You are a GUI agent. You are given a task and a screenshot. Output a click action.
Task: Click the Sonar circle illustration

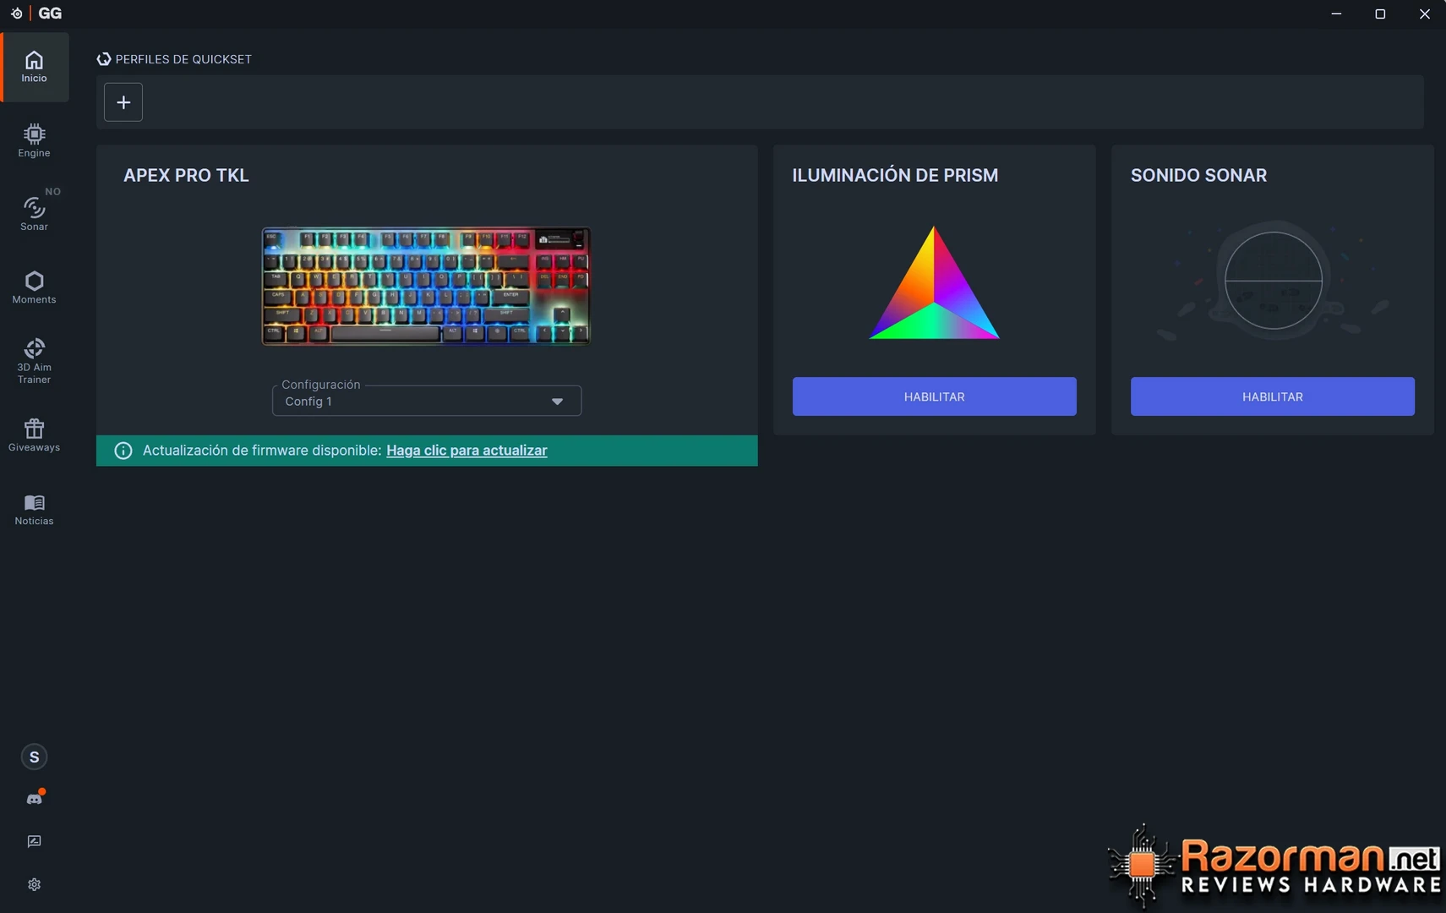coord(1273,281)
